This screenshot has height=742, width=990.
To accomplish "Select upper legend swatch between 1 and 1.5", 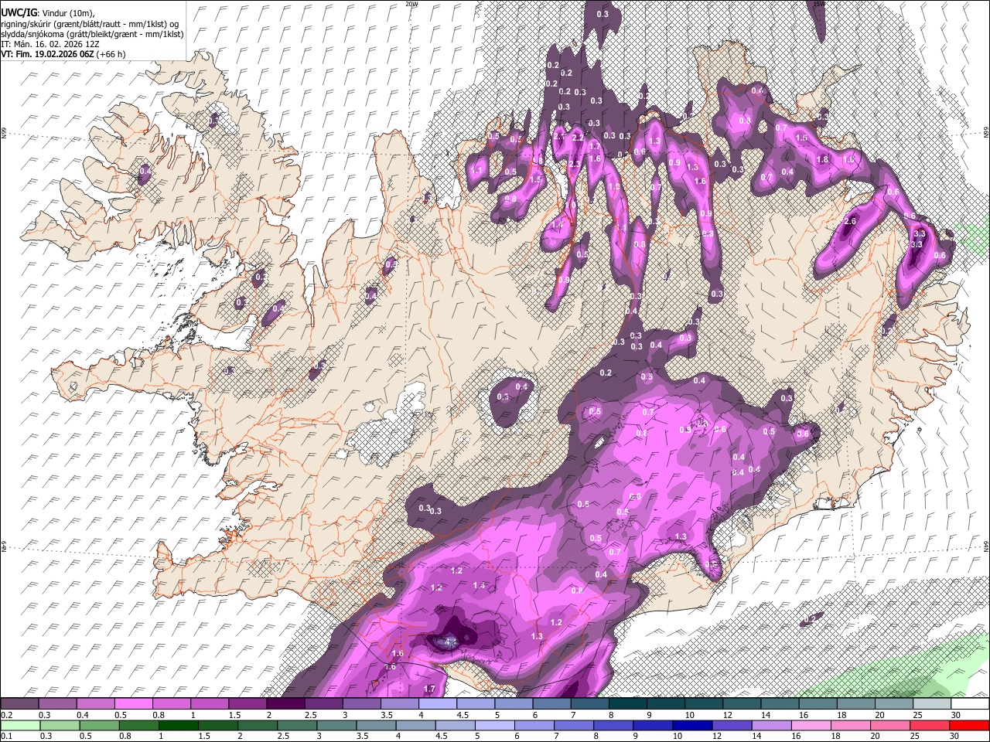I will tap(209, 704).
